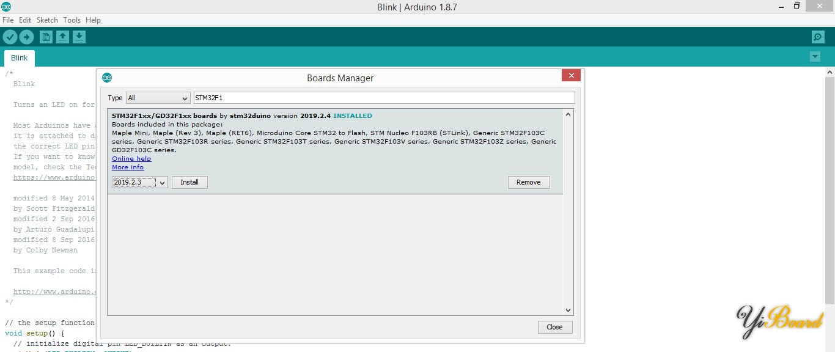Image resolution: width=835 pixels, height=352 pixels.
Task: Open the Online help link
Action: (x=131, y=159)
